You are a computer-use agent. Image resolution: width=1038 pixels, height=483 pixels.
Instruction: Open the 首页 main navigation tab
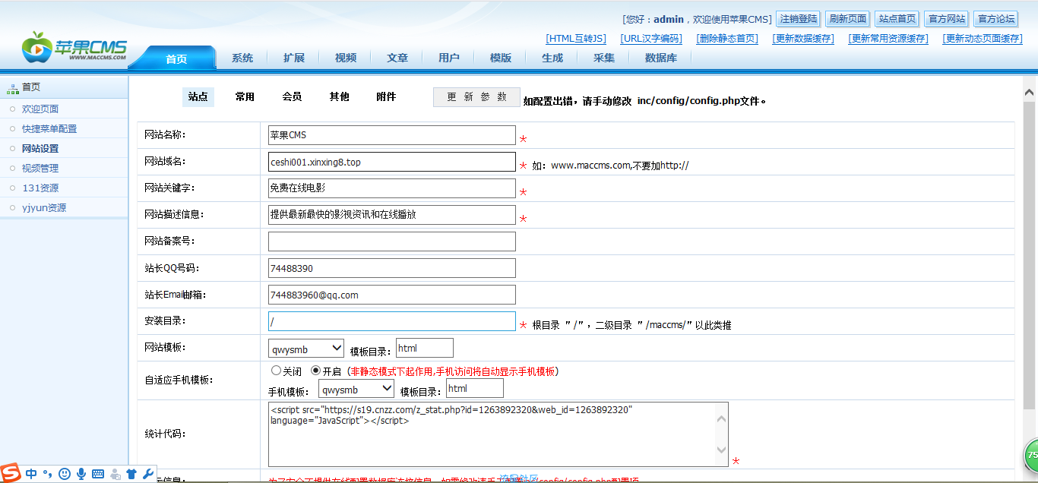(x=176, y=58)
